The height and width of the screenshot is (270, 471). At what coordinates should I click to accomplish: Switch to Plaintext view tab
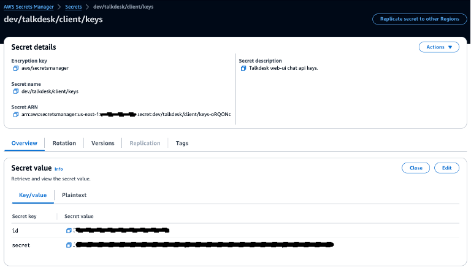pos(74,195)
